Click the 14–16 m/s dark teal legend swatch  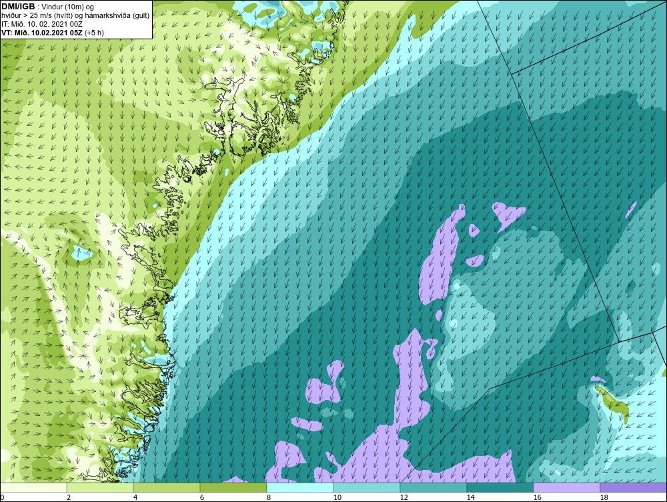(x=500, y=487)
